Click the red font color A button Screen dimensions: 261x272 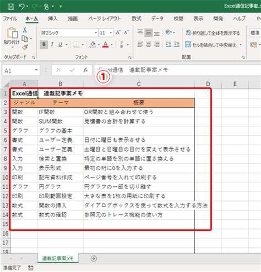point(105,45)
